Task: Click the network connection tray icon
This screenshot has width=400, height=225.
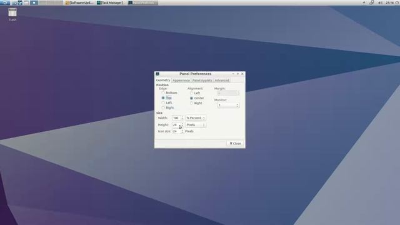Action: point(372,2)
